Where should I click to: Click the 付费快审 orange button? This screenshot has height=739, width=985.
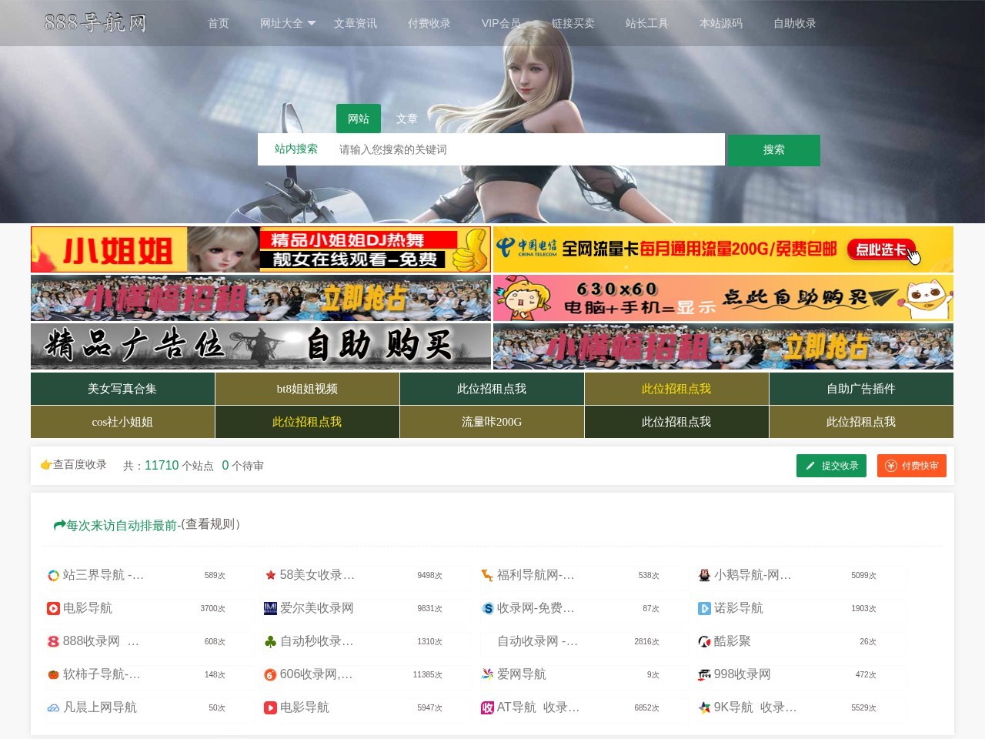(912, 466)
